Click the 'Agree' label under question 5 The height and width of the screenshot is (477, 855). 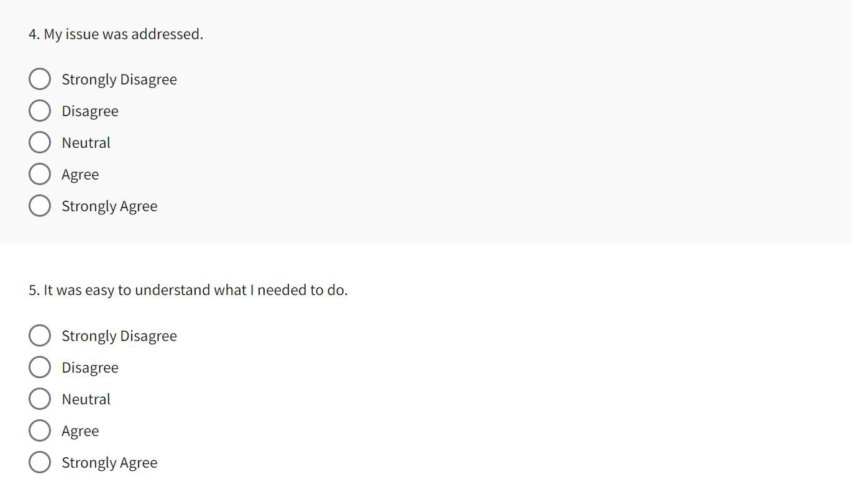[x=80, y=431]
